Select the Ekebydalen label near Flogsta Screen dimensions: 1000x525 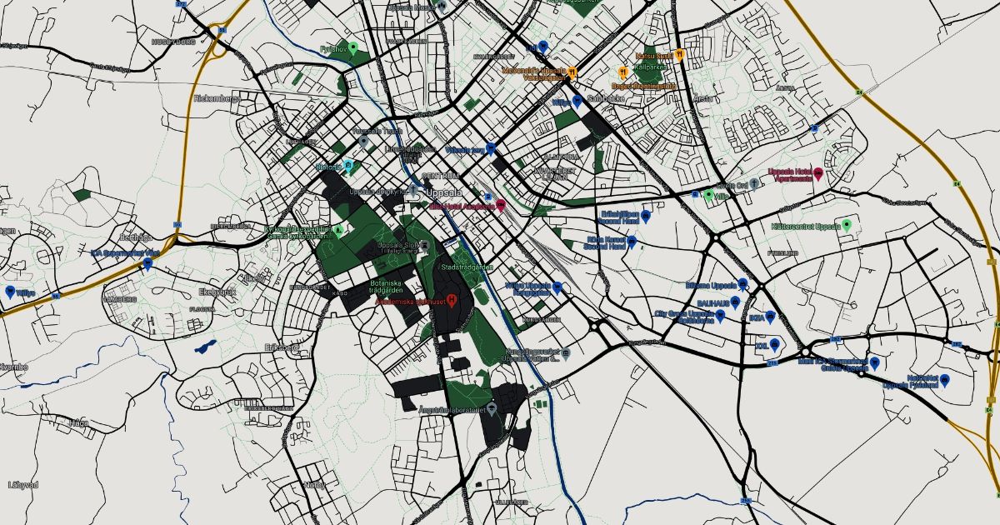click(x=219, y=292)
